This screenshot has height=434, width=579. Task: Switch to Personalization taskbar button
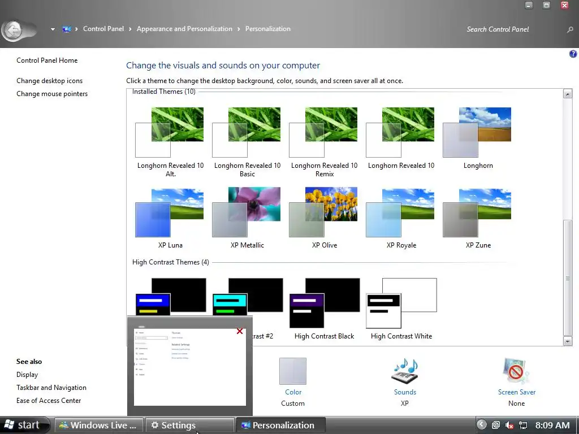click(280, 425)
